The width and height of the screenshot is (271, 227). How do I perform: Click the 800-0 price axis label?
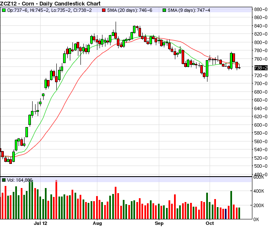[x=261, y=42]
